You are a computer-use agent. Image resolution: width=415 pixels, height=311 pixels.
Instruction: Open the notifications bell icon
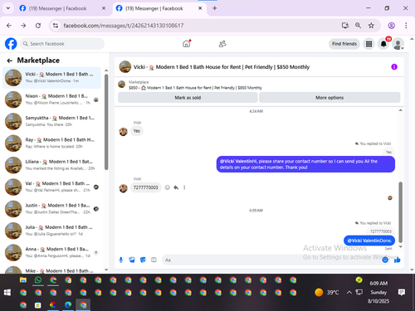pos(383,44)
